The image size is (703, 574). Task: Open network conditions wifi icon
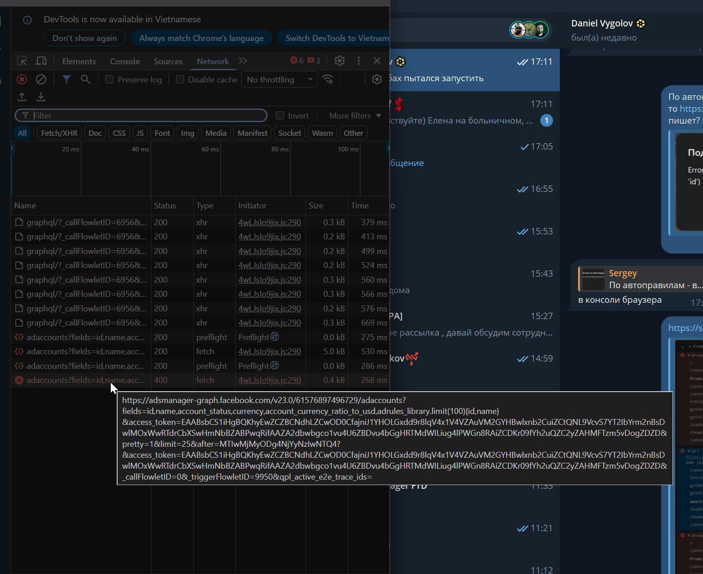(328, 79)
